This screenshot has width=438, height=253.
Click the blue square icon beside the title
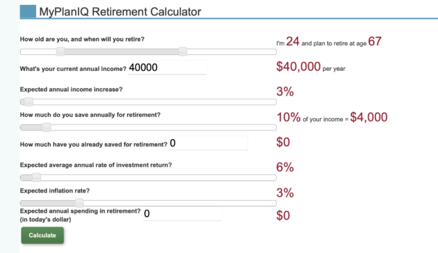(x=28, y=11)
